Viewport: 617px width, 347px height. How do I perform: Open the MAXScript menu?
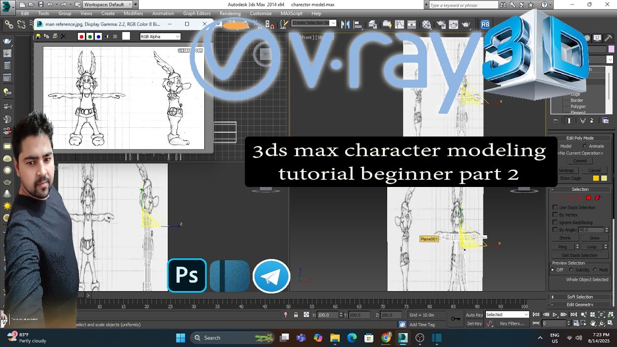pyautogui.click(x=291, y=13)
